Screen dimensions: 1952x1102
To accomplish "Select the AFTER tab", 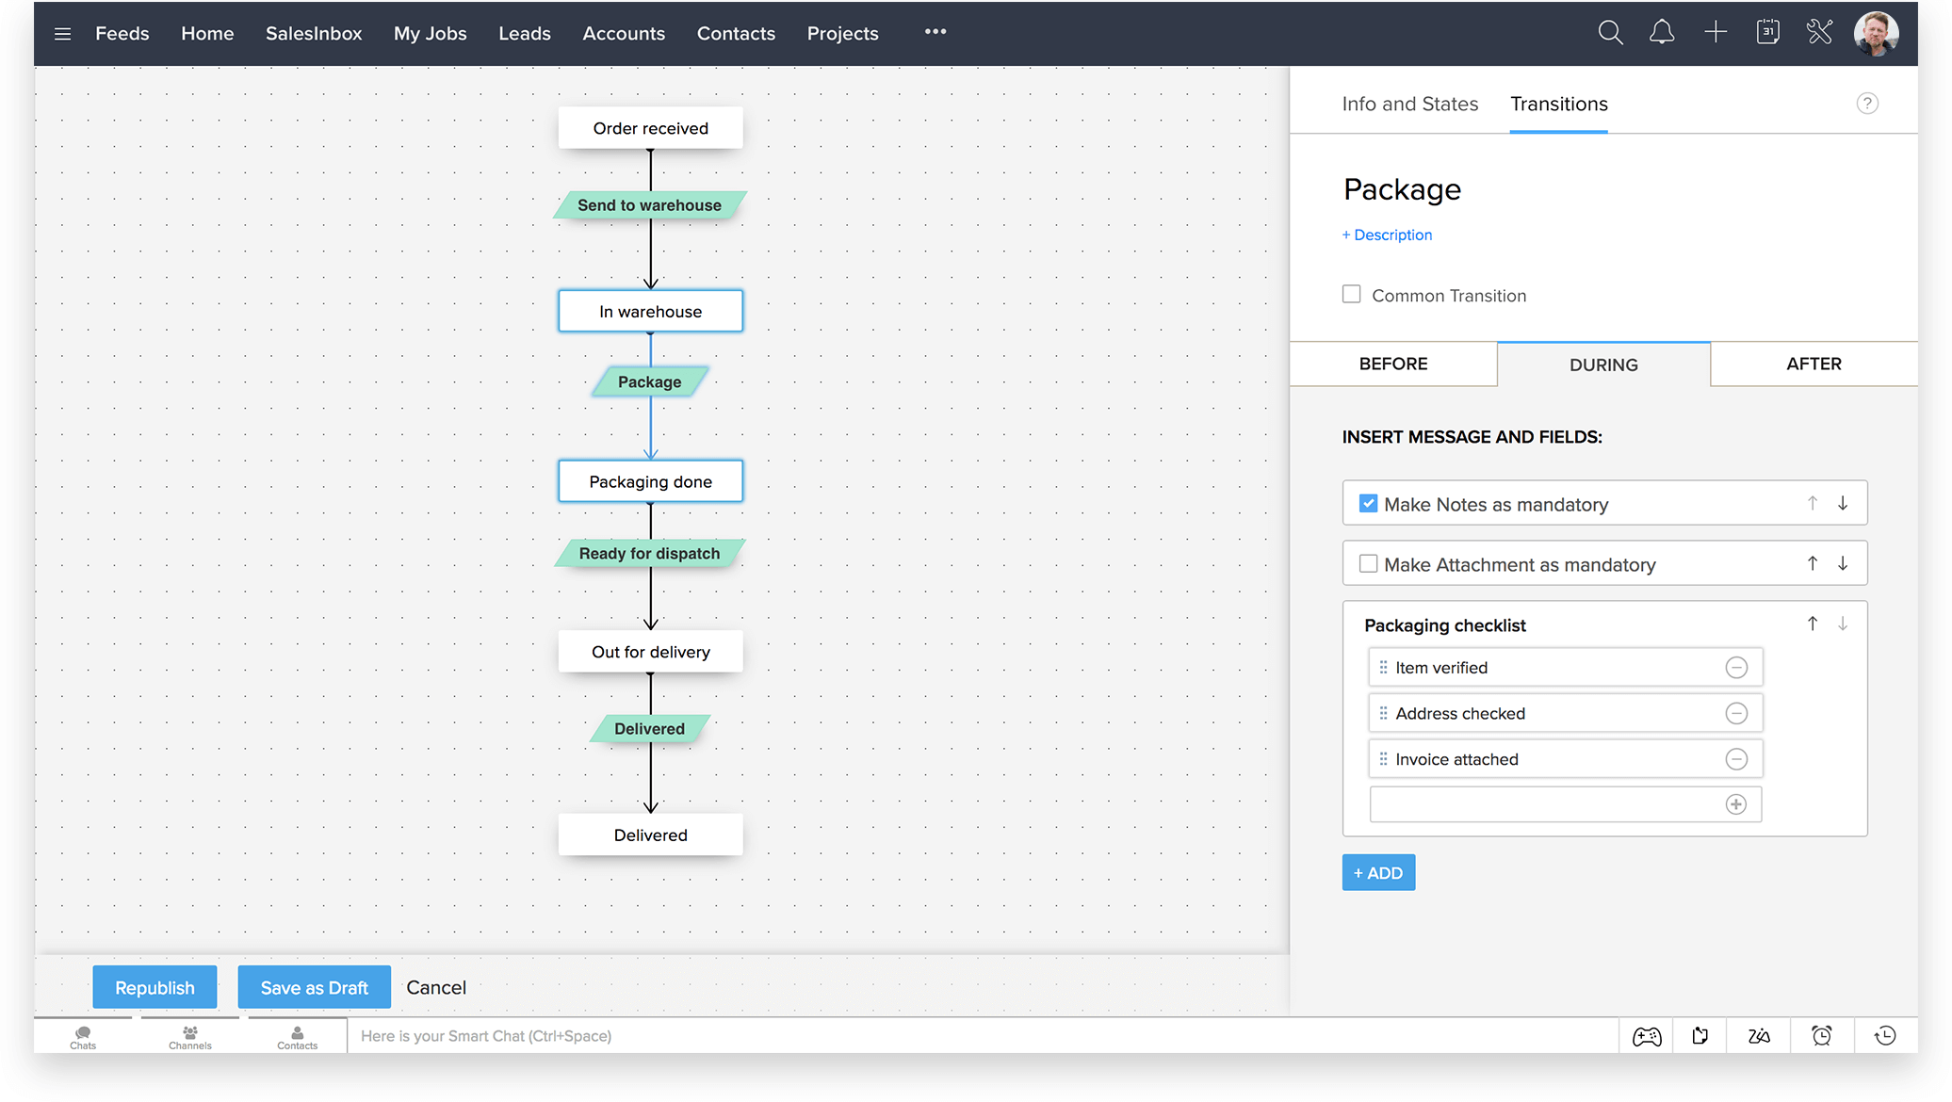I will (1814, 365).
